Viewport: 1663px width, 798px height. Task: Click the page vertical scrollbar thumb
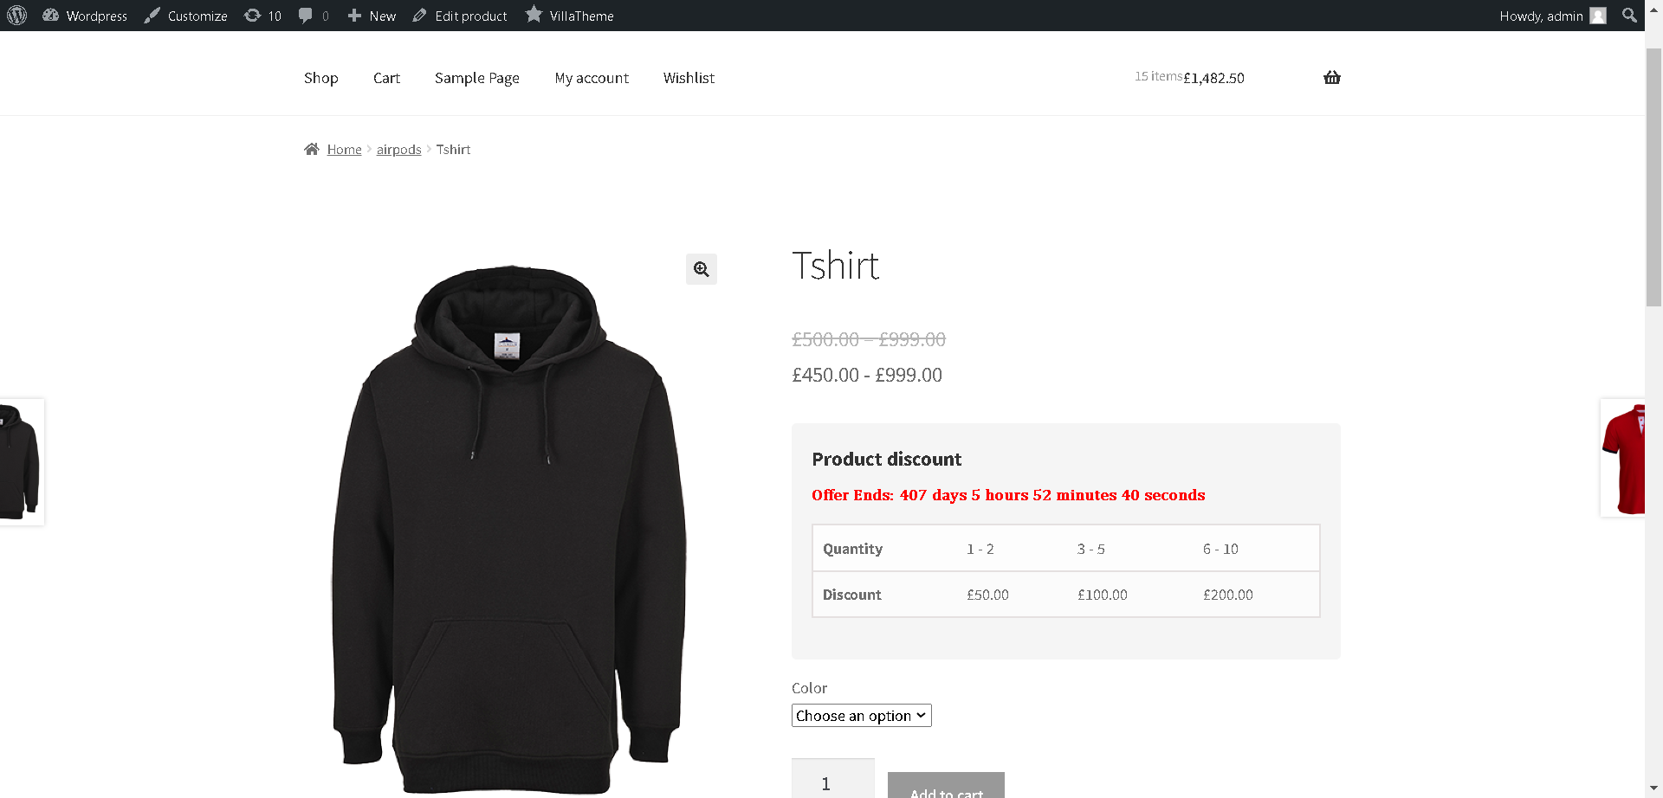click(1653, 177)
